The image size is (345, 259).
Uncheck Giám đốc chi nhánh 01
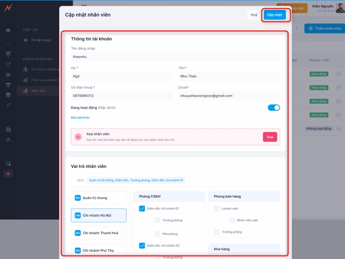click(142, 208)
